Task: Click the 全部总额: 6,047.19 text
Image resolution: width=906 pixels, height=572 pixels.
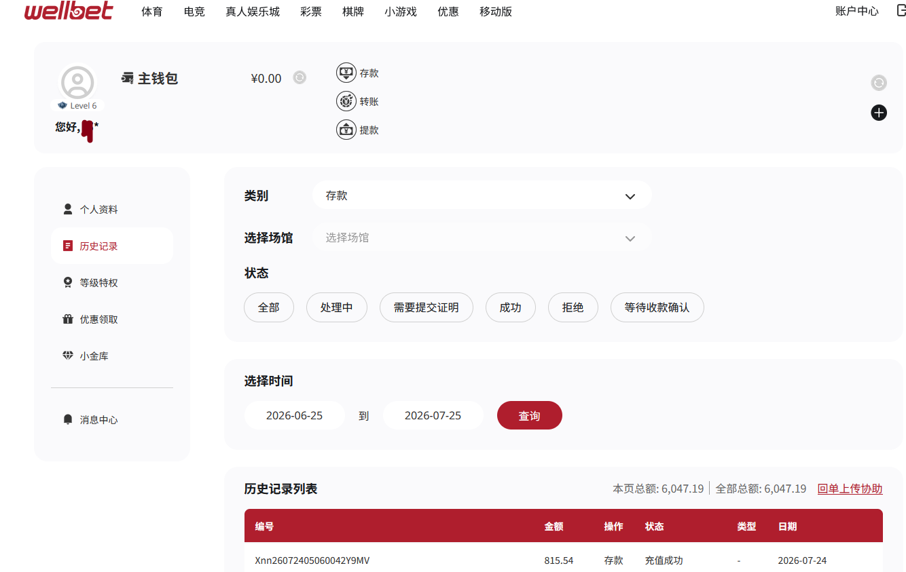Action: click(x=761, y=489)
